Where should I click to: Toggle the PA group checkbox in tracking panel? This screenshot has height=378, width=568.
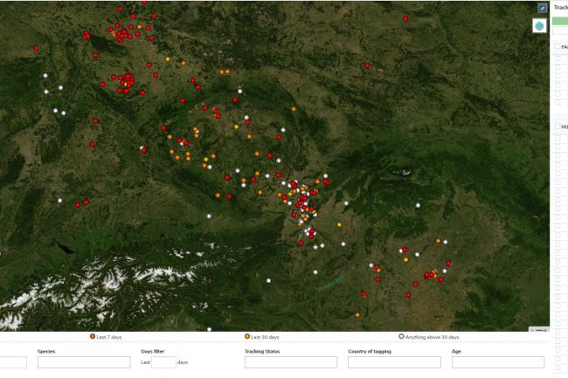pos(558,46)
